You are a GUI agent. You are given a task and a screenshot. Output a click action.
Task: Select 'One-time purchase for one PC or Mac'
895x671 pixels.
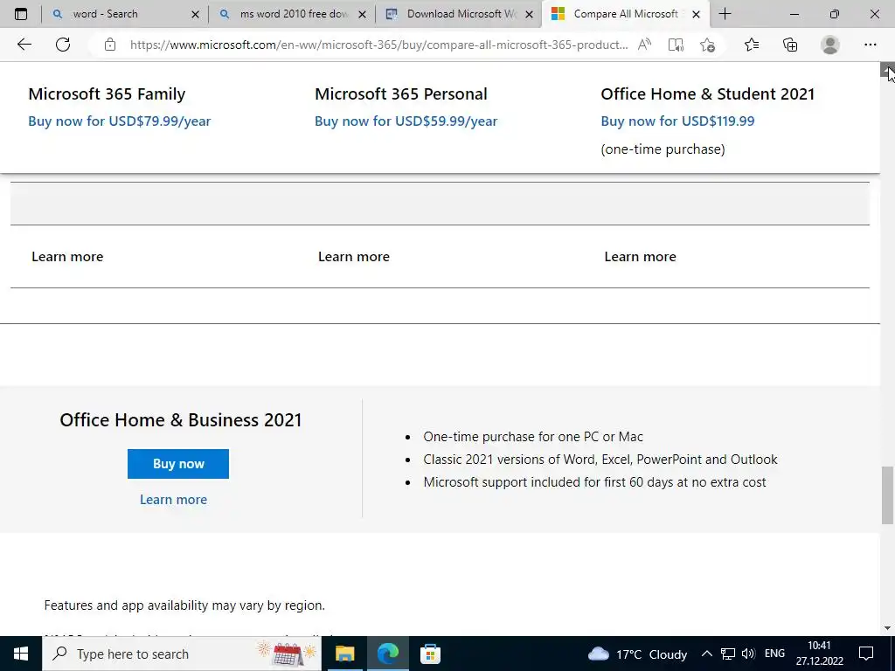(533, 437)
